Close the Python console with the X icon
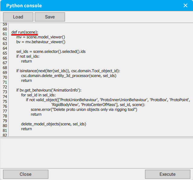Viewport: 193px width, 180px height. [x=185, y=5]
